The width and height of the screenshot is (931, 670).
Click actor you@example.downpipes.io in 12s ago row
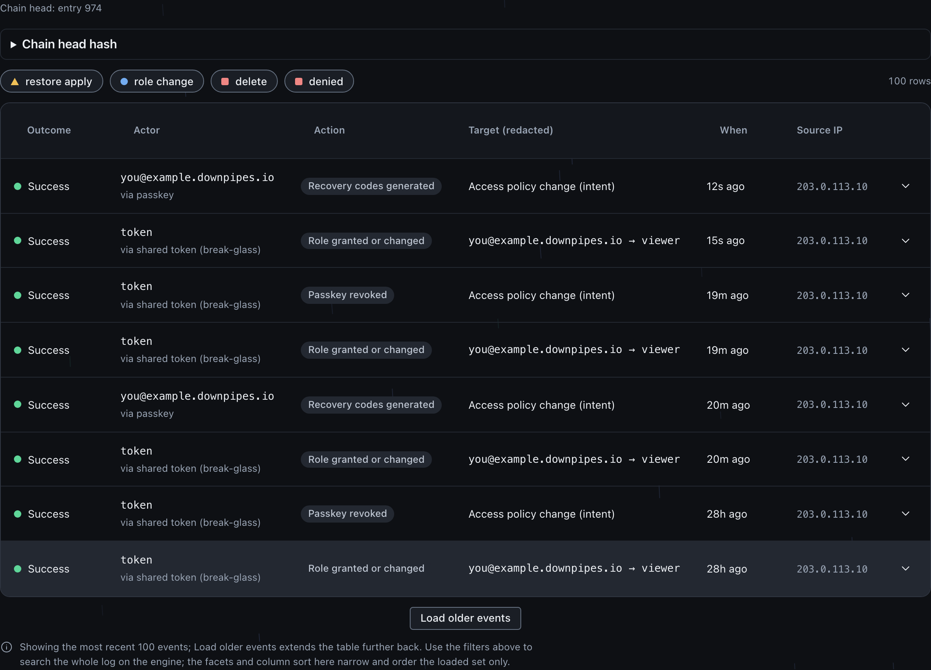click(x=197, y=177)
